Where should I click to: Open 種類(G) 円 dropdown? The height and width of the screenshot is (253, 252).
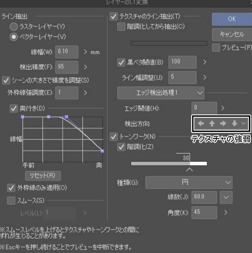(189, 183)
